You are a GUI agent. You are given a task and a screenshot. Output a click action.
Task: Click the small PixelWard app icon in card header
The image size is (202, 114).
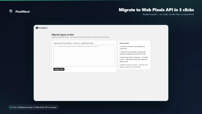[37, 28]
